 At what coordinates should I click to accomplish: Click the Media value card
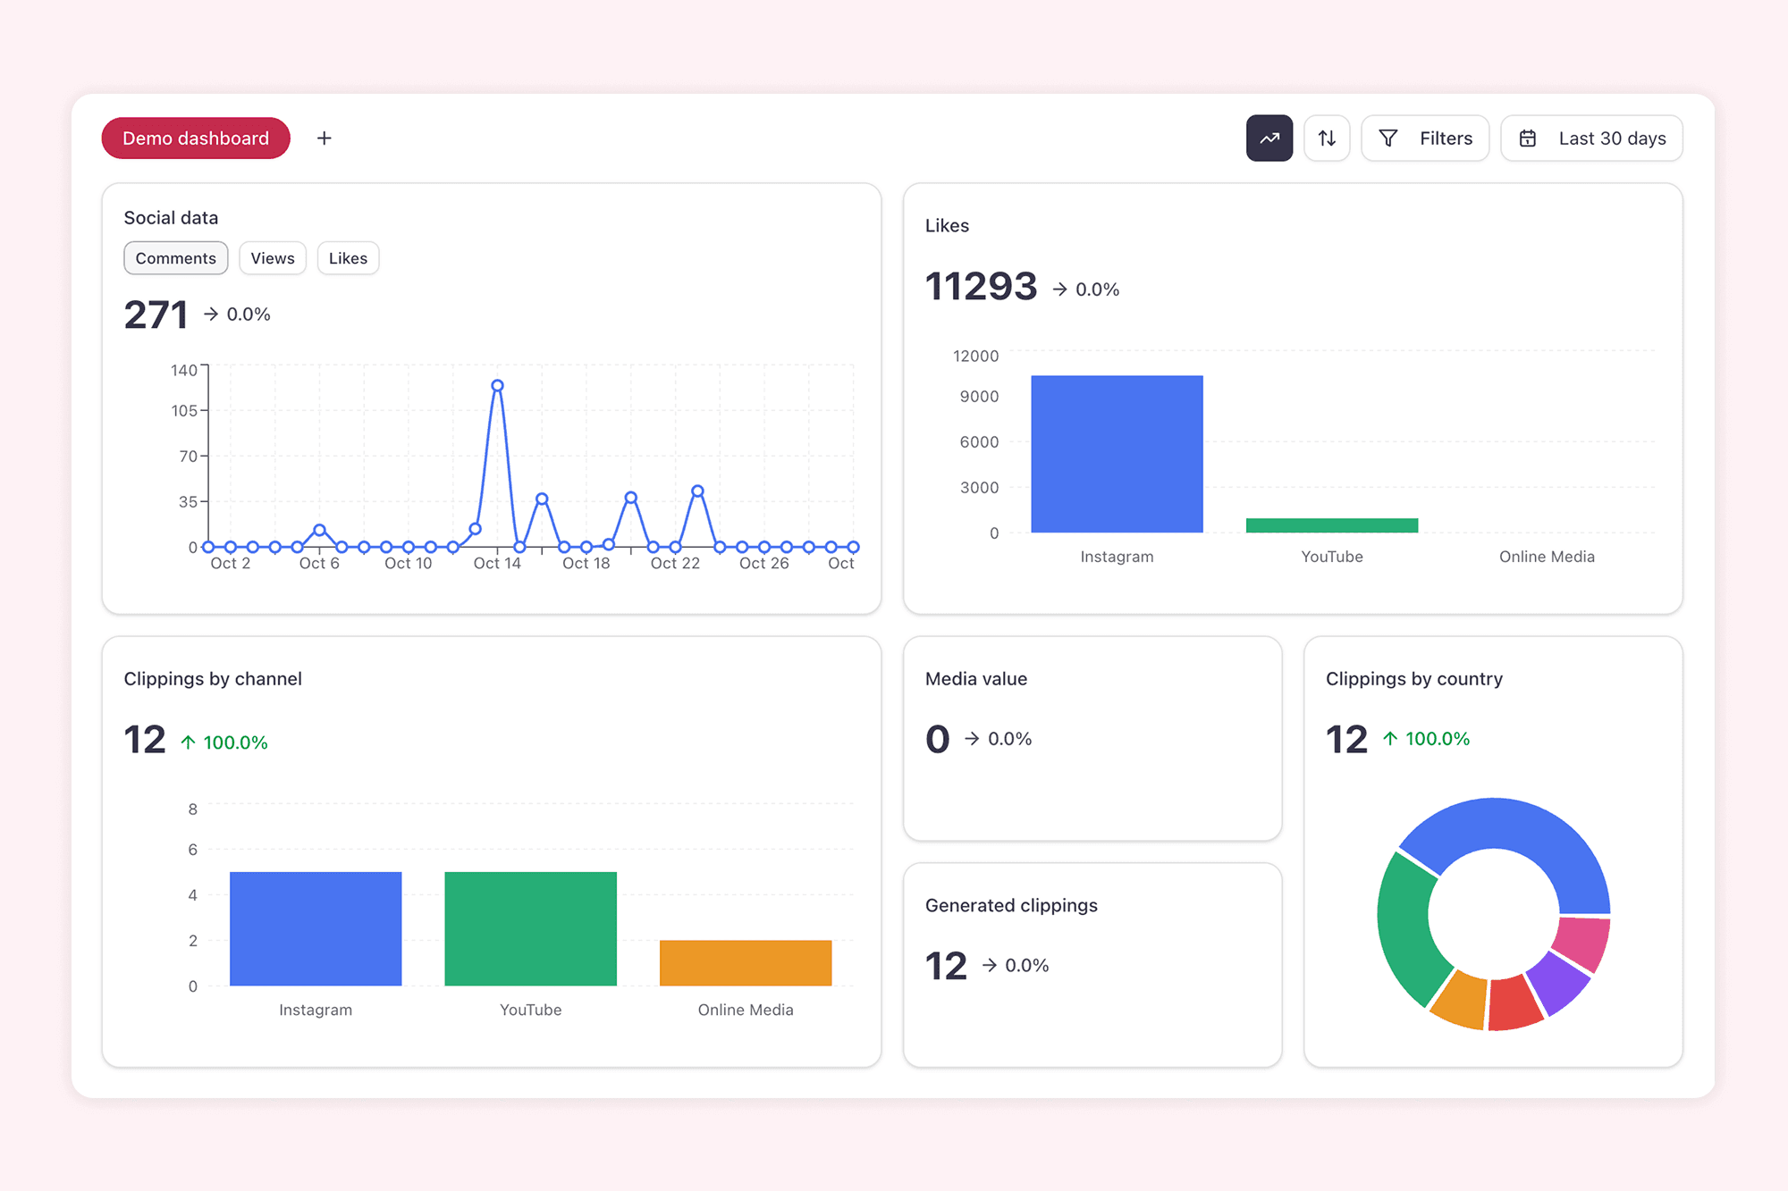(1092, 738)
